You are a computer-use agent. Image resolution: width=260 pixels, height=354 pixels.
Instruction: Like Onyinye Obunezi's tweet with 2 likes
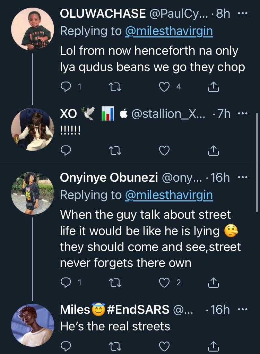(164, 283)
